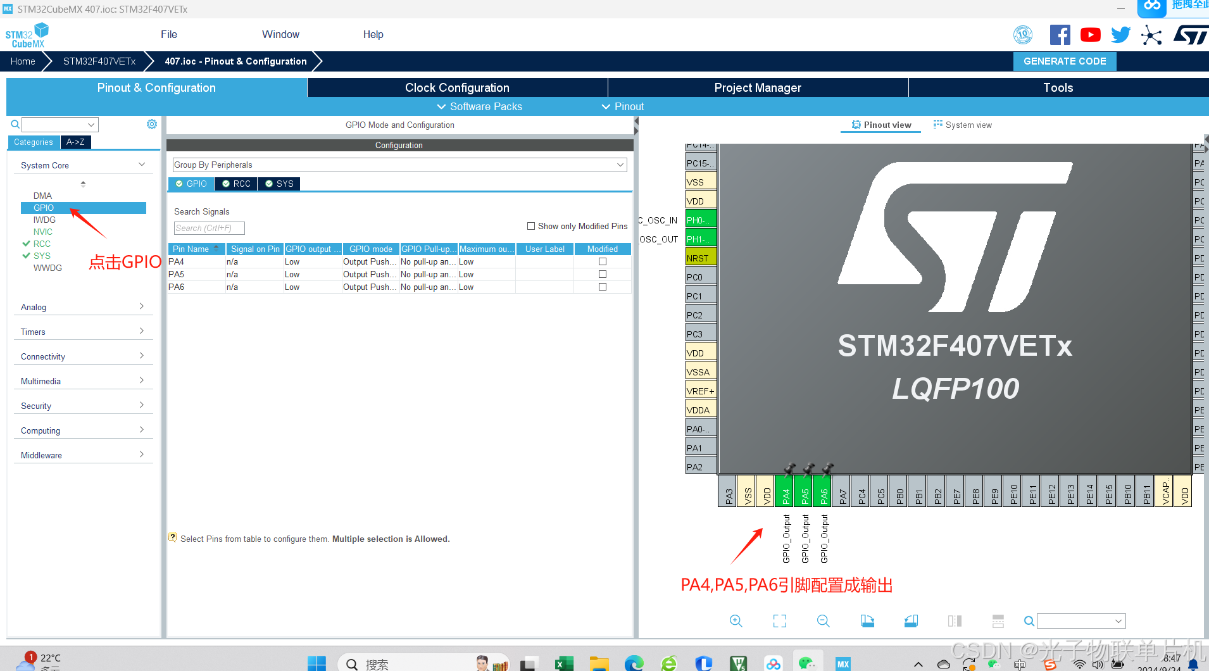Select the RCC configuration tab
This screenshot has width=1209, height=671.
click(236, 184)
